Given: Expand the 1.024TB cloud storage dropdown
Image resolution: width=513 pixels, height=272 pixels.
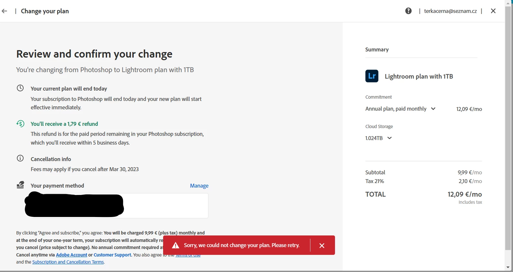Looking at the screenshot, I should [x=379, y=138].
